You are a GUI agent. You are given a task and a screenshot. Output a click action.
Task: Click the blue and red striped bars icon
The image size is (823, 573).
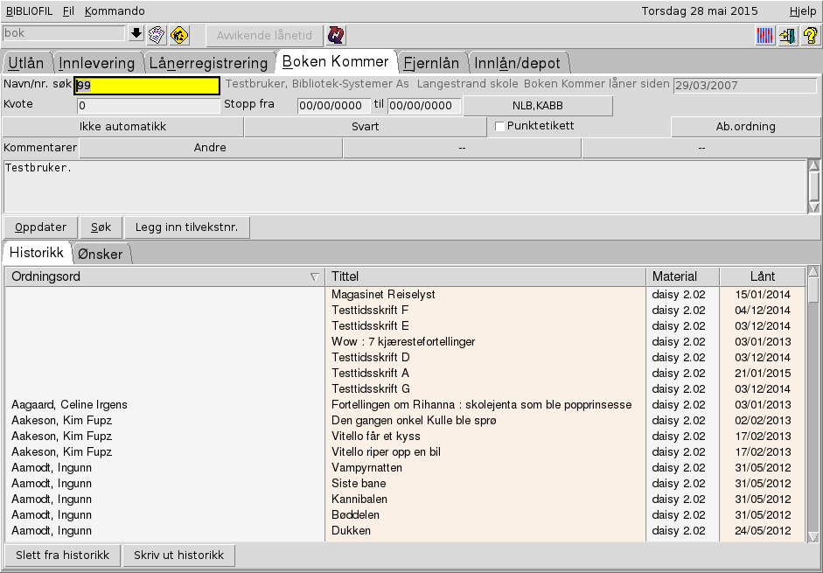click(765, 36)
